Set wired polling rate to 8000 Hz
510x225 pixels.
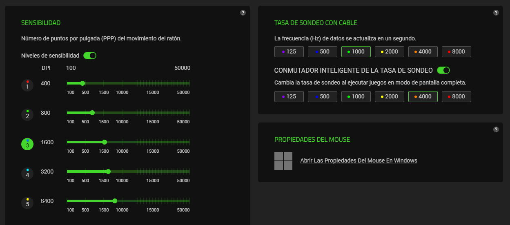456,51
